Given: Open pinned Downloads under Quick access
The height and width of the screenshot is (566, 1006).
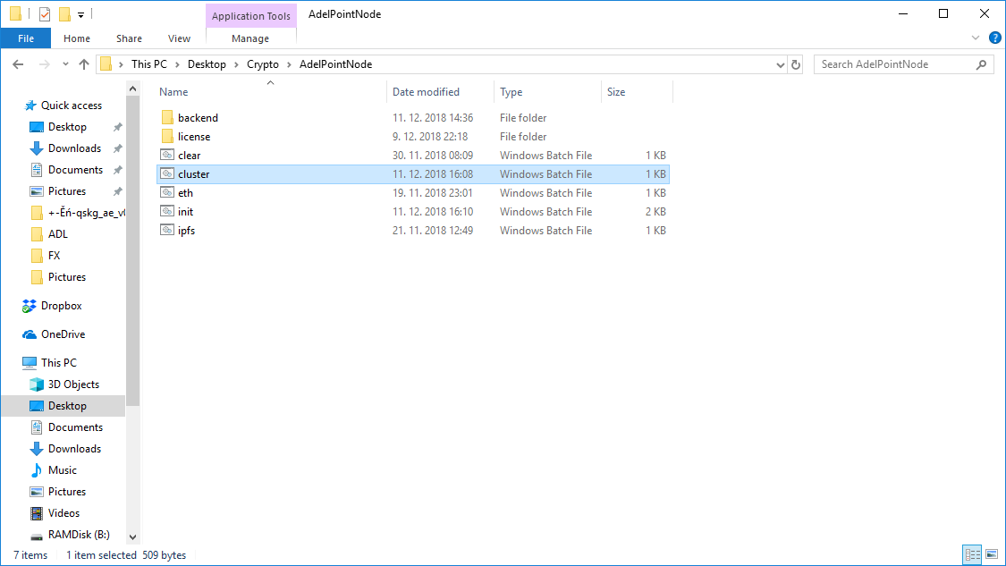Looking at the screenshot, I should click(x=74, y=148).
